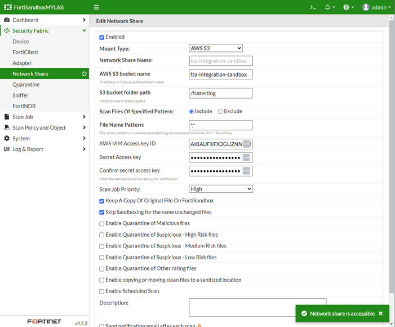Click the S3 bucket folder path field
Image resolution: width=395 pixels, height=327 pixels.
point(221,93)
